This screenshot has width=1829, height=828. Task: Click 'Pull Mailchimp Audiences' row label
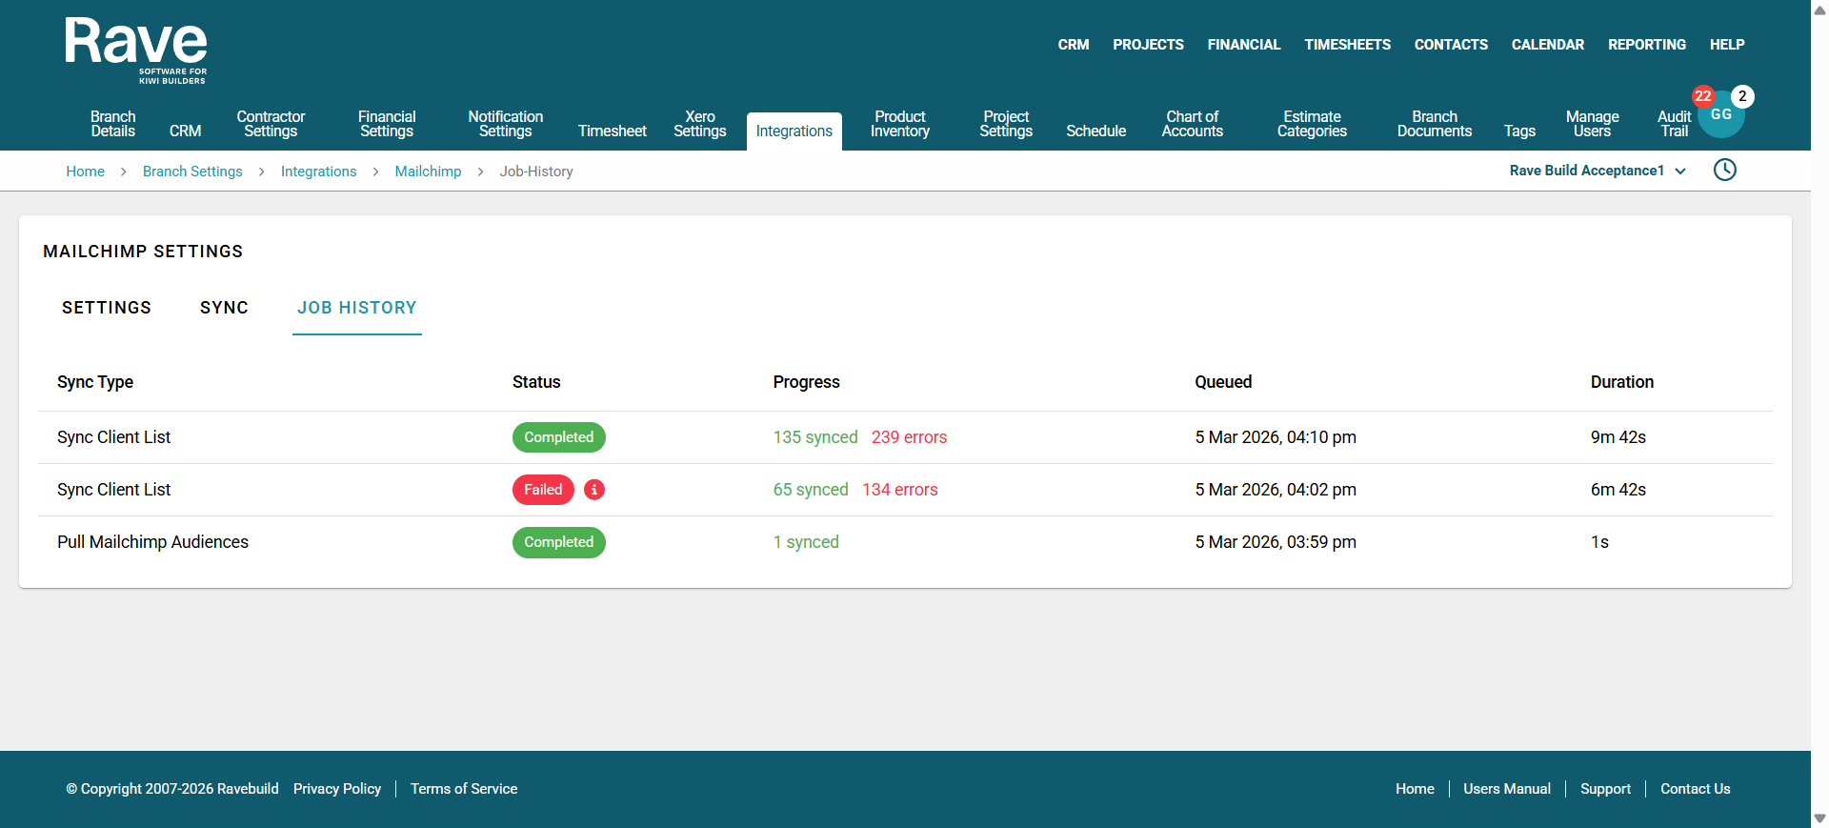152,542
